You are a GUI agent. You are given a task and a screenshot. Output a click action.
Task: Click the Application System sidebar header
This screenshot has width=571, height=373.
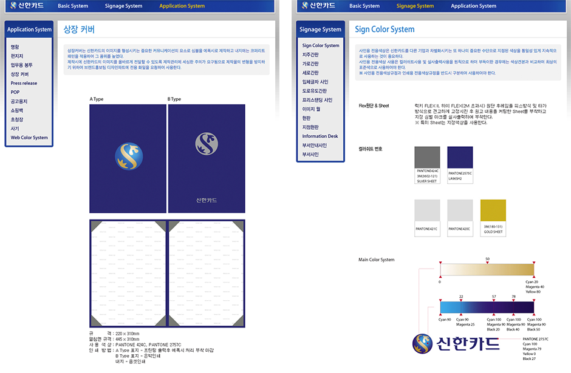click(x=29, y=30)
